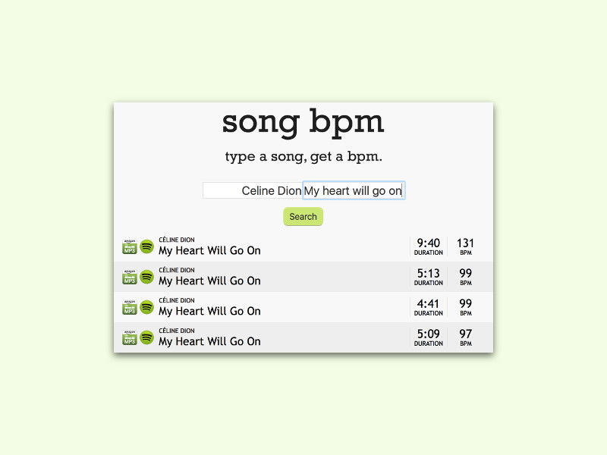
Task: Open the 5:09 My Heart Will Go On result
Action: [x=209, y=341]
